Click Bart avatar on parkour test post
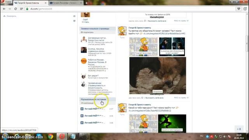This screenshot has width=249, height=140. 122,108
